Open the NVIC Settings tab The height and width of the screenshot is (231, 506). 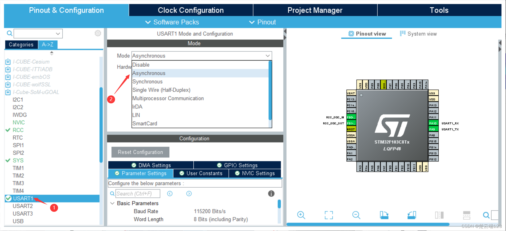255,173
